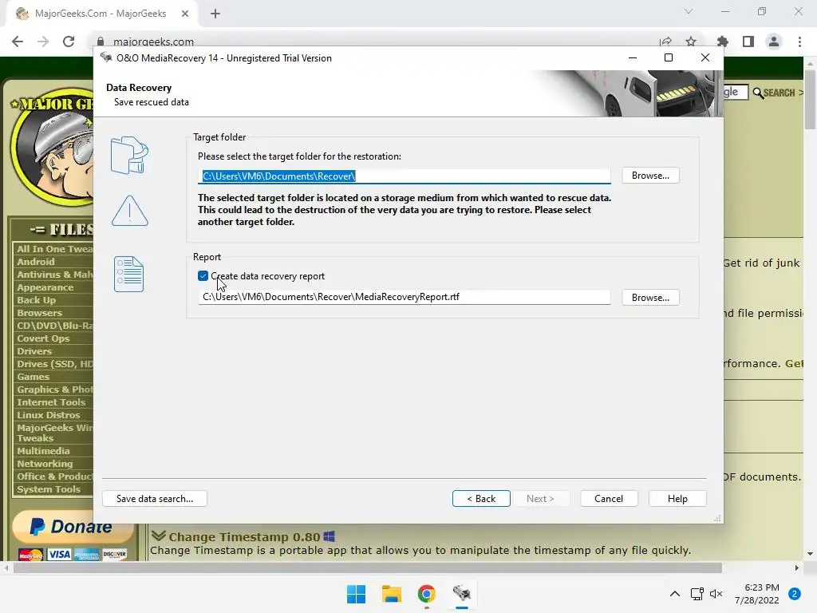The image size is (817, 613).
Task: Bookmark this page with the star icon
Action: [691, 42]
